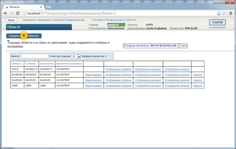The width and height of the screenshot is (236, 149).
Task: Open Chrome menu hamburger icon
Action: (x=231, y=13)
